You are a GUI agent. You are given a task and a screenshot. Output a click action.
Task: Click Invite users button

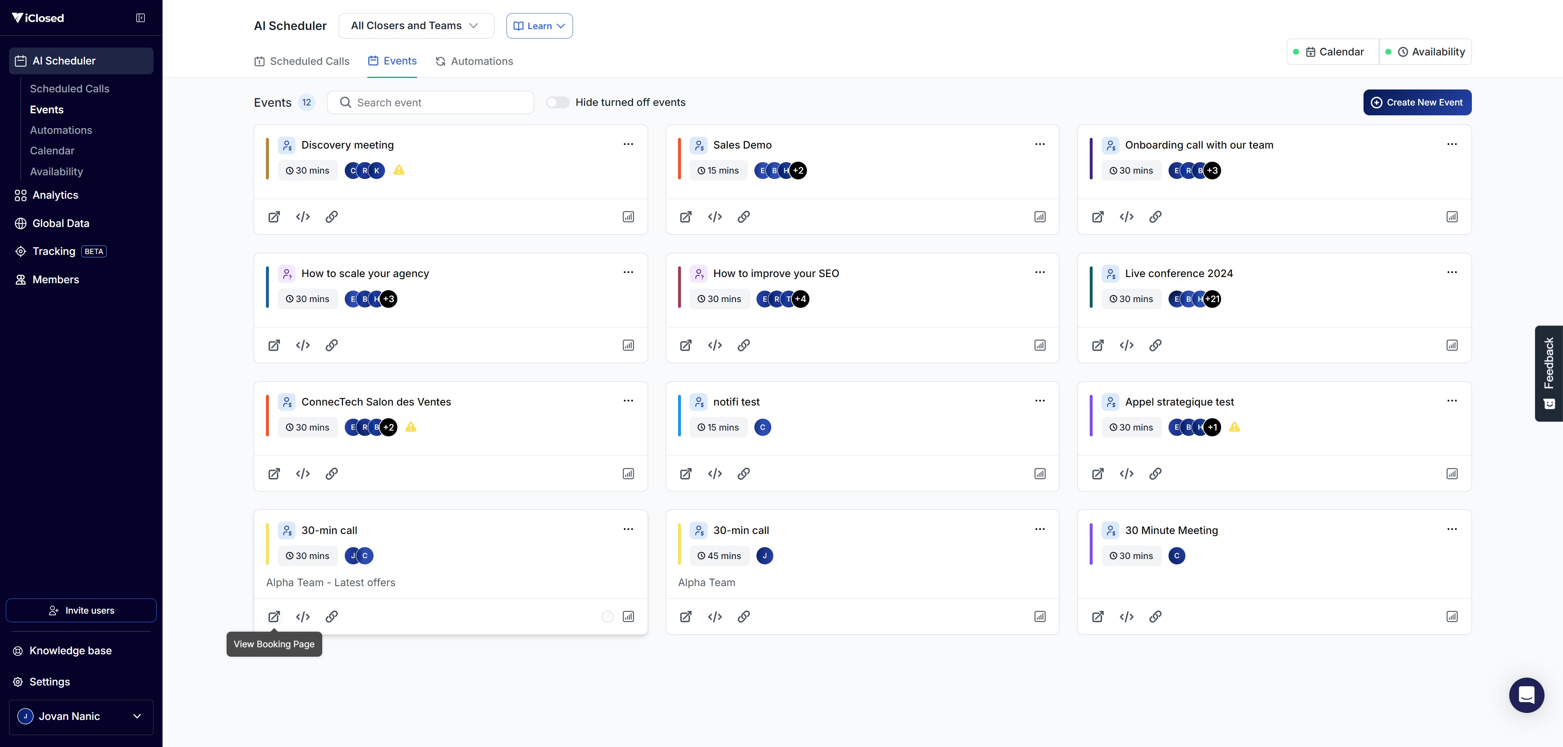tap(81, 610)
